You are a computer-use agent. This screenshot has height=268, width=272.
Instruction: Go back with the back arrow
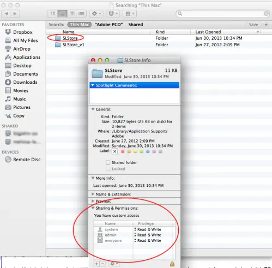(x=7, y=14)
